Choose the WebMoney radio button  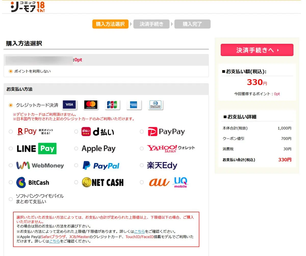11,165
